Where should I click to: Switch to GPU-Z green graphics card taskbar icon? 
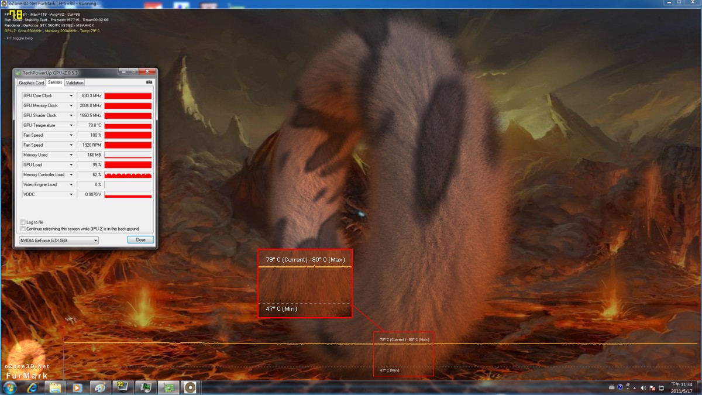(167, 387)
